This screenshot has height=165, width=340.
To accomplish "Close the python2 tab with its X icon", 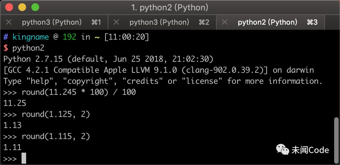I will pos(224,22).
